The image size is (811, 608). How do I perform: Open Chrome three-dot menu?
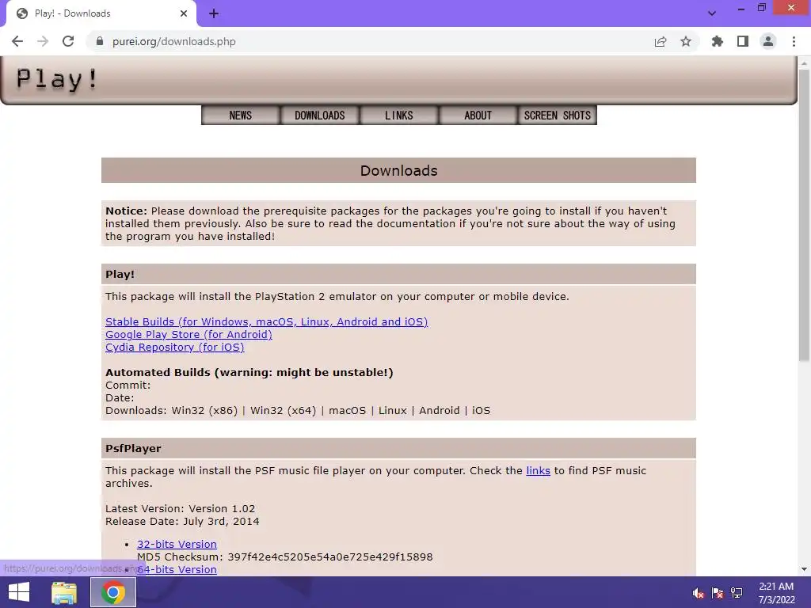point(794,41)
